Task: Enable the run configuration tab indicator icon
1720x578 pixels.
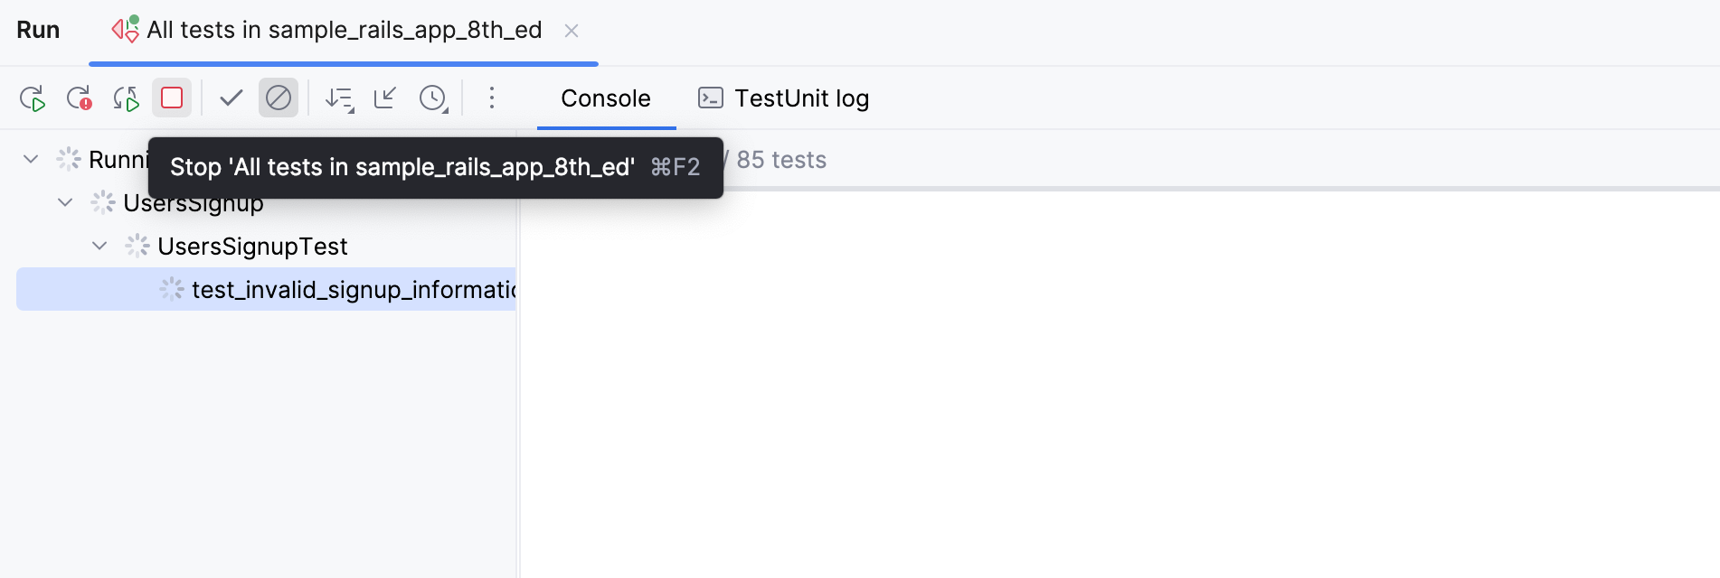Action: click(123, 30)
